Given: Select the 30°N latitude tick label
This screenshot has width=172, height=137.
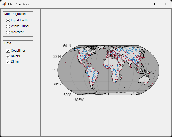Looking at the screenshot, I should [x=57, y=56].
